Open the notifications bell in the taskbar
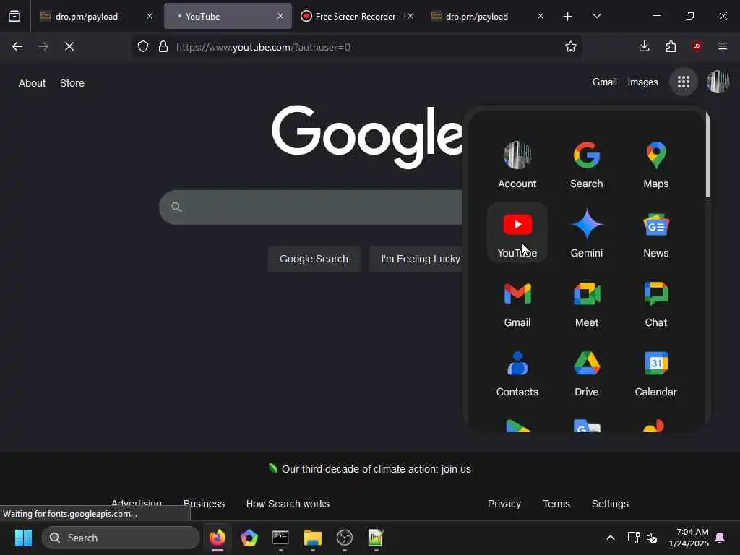This screenshot has height=555, width=740. coord(720,538)
